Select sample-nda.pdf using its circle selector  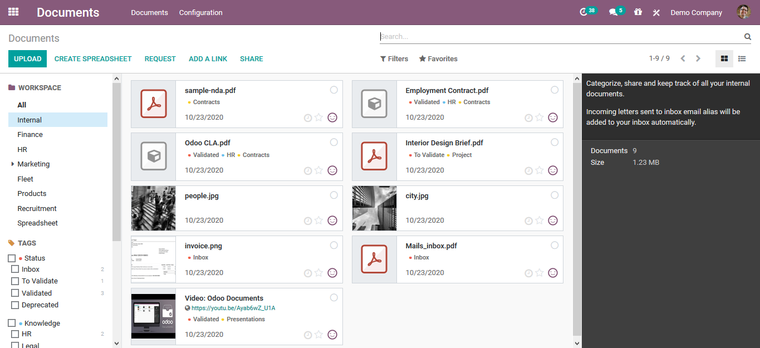coord(334,90)
